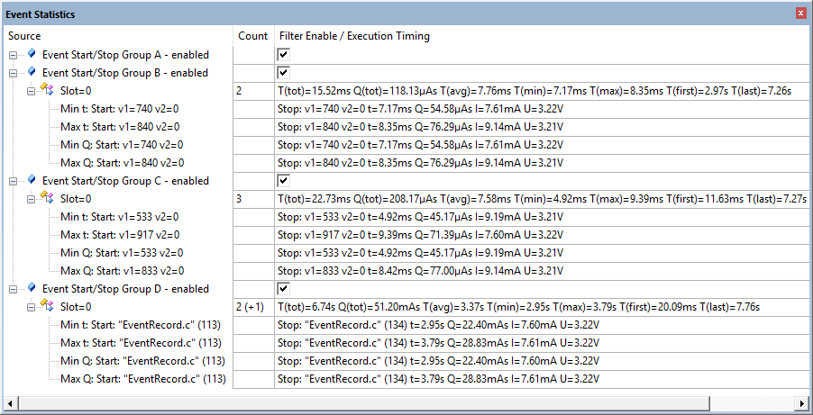Collapse the Event Start/Stop Group B node

(x=13, y=73)
